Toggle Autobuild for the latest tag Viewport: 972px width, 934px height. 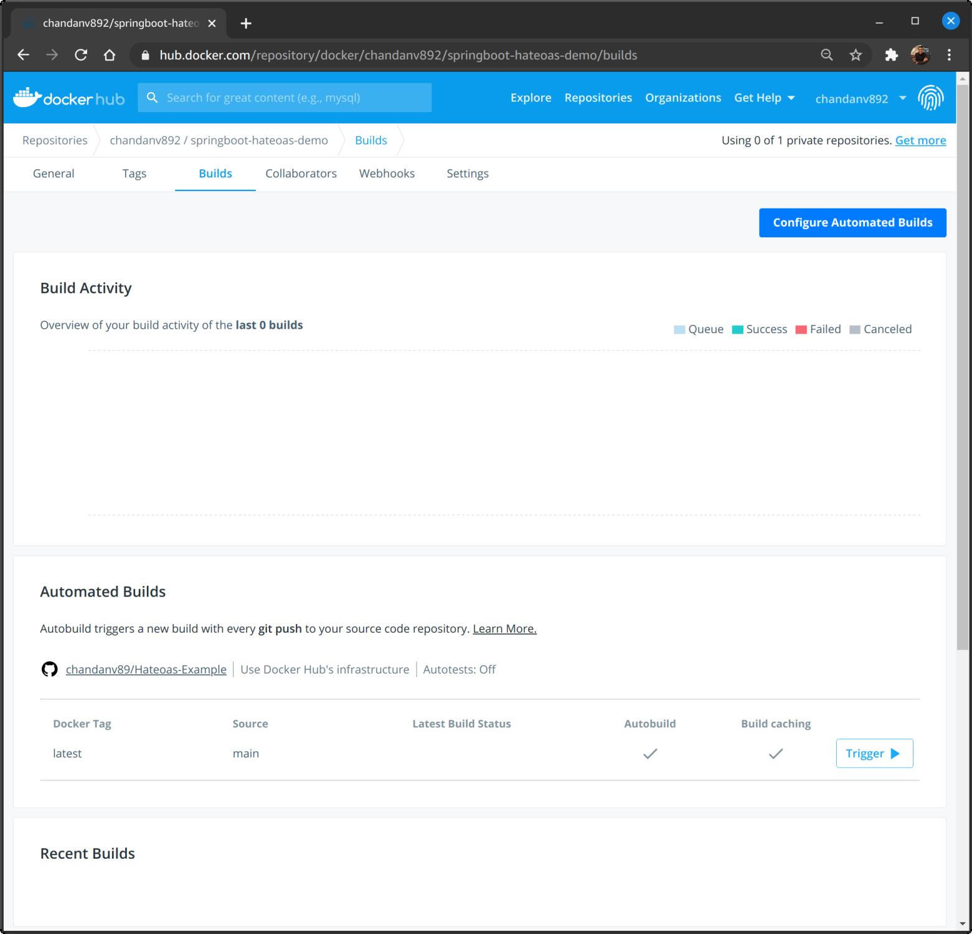coord(649,753)
